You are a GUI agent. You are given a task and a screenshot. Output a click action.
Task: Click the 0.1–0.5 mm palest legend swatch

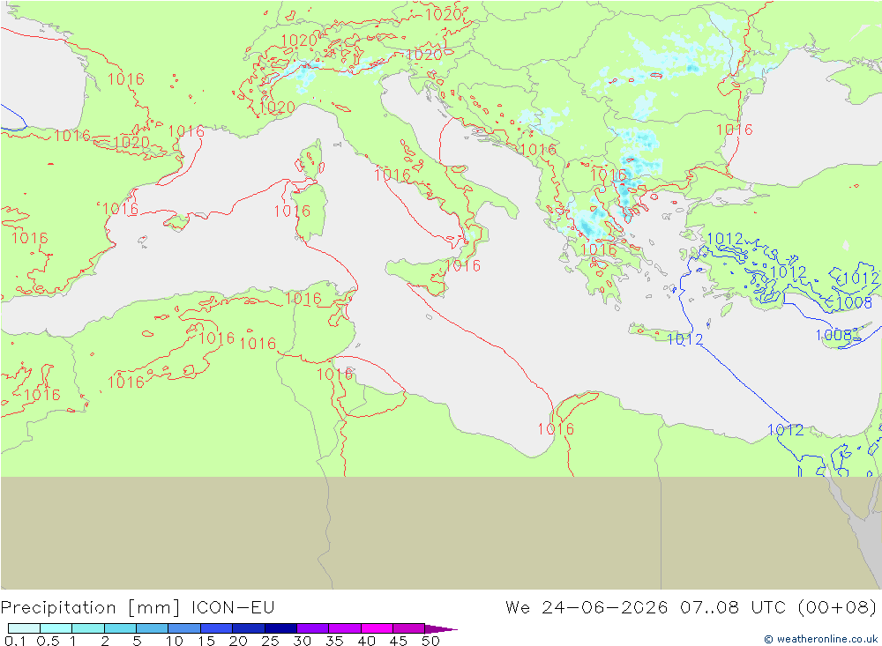[24, 628]
